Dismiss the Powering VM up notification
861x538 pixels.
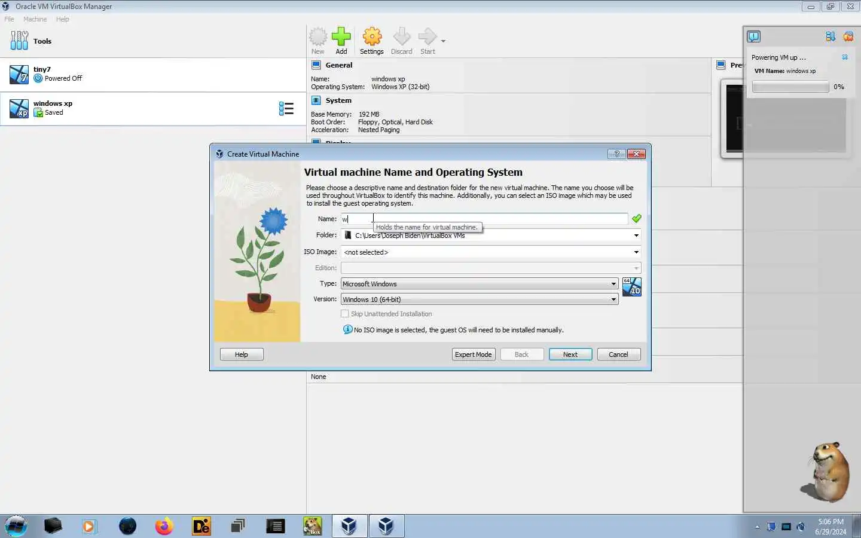coord(845,57)
